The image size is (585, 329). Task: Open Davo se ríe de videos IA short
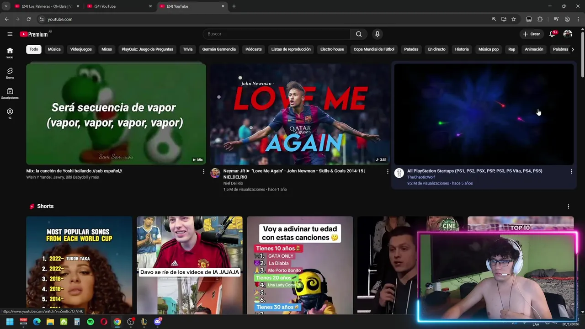(190, 265)
